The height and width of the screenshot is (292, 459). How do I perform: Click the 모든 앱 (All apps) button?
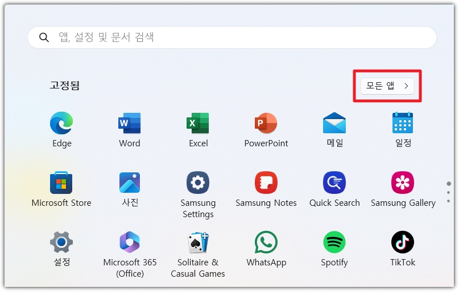387,86
